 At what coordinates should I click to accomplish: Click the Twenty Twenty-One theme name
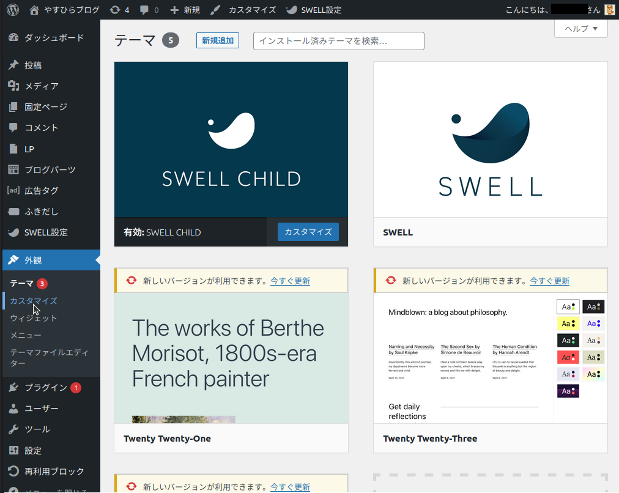[x=167, y=439]
